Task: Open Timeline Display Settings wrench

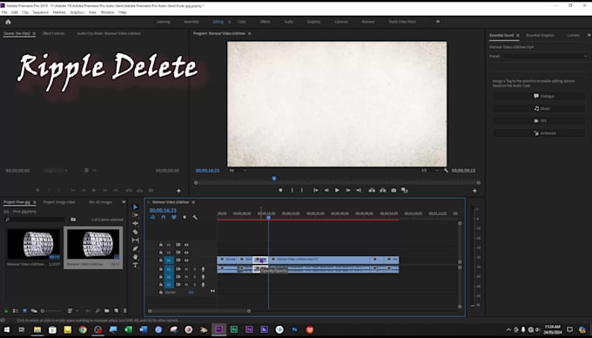Action: tap(195, 217)
